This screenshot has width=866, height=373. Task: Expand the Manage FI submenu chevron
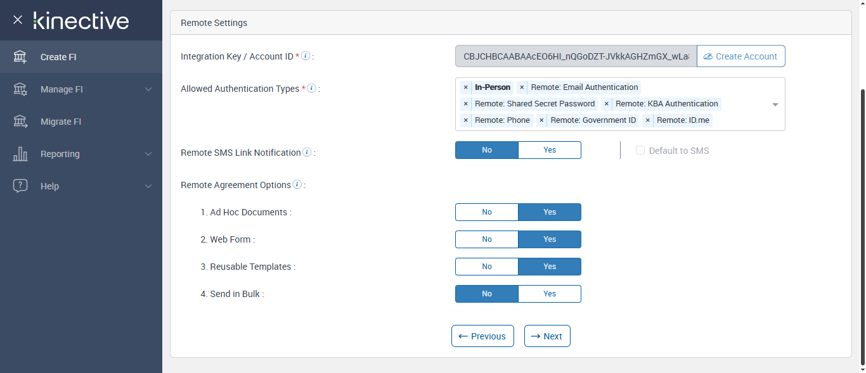[x=148, y=89]
